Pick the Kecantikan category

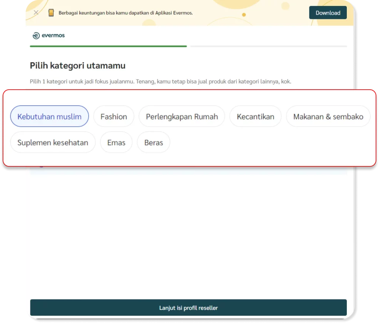(x=255, y=116)
